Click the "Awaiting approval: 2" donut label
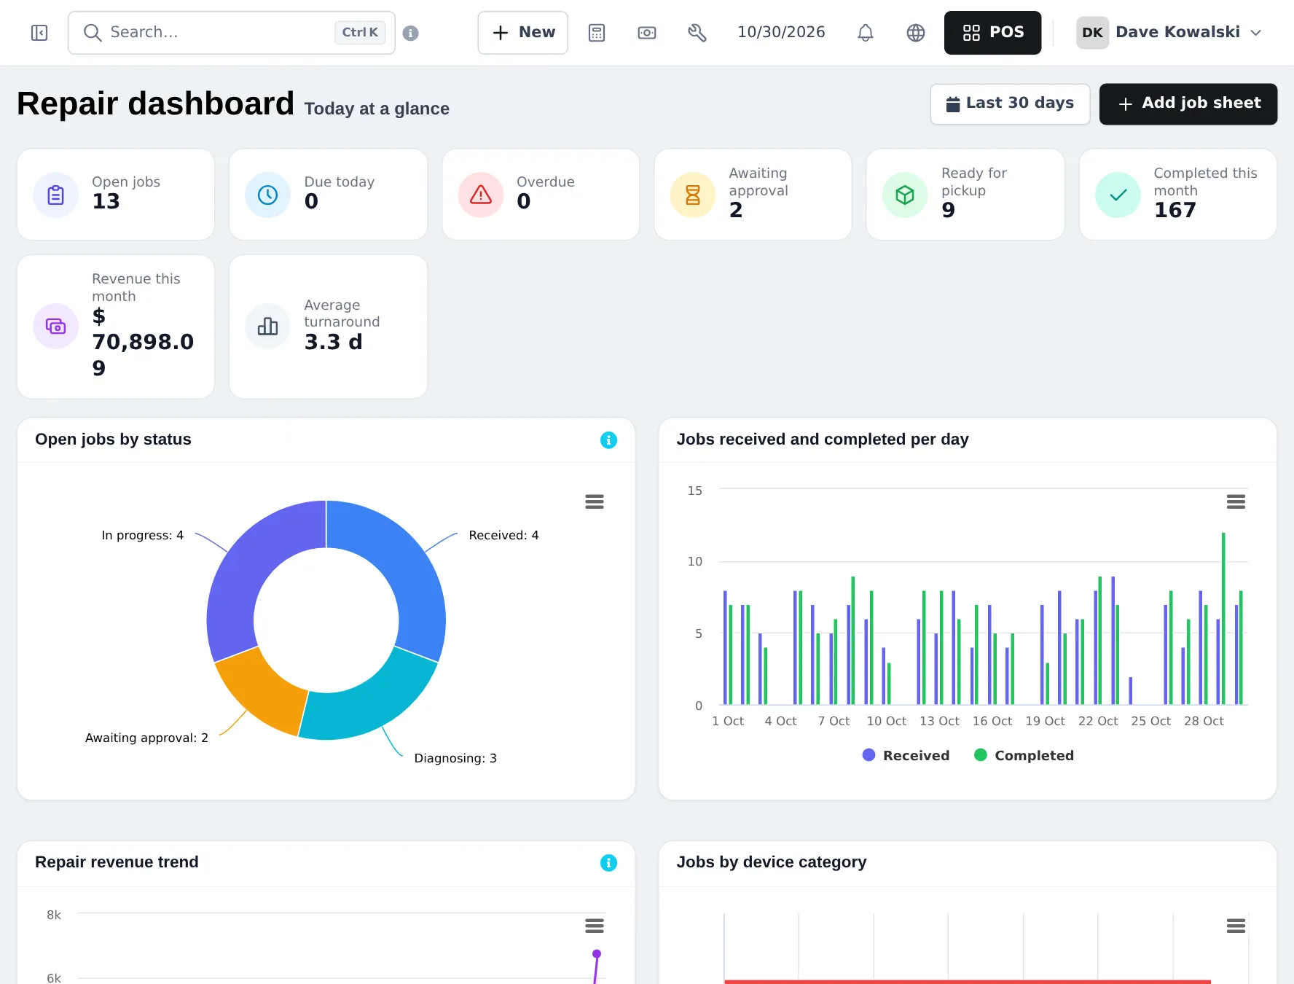Viewport: 1294px width, 984px height. (146, 738)
